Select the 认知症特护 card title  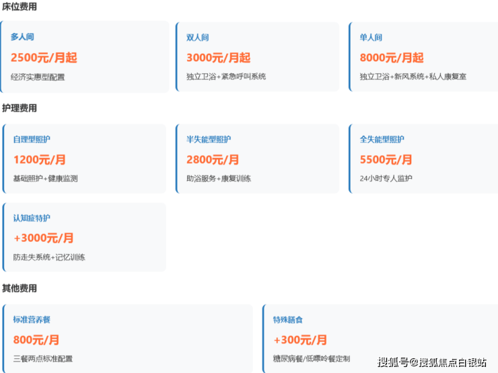tap(32, 218)
